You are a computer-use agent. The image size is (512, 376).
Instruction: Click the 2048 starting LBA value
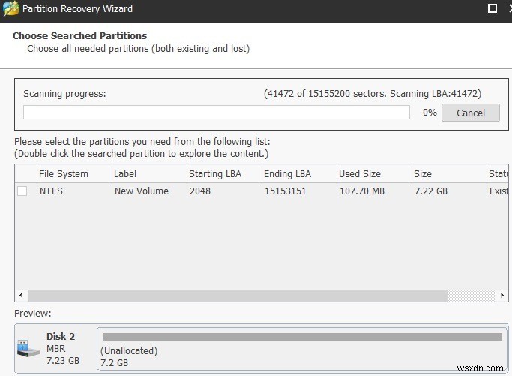click(x=200, y=191)
